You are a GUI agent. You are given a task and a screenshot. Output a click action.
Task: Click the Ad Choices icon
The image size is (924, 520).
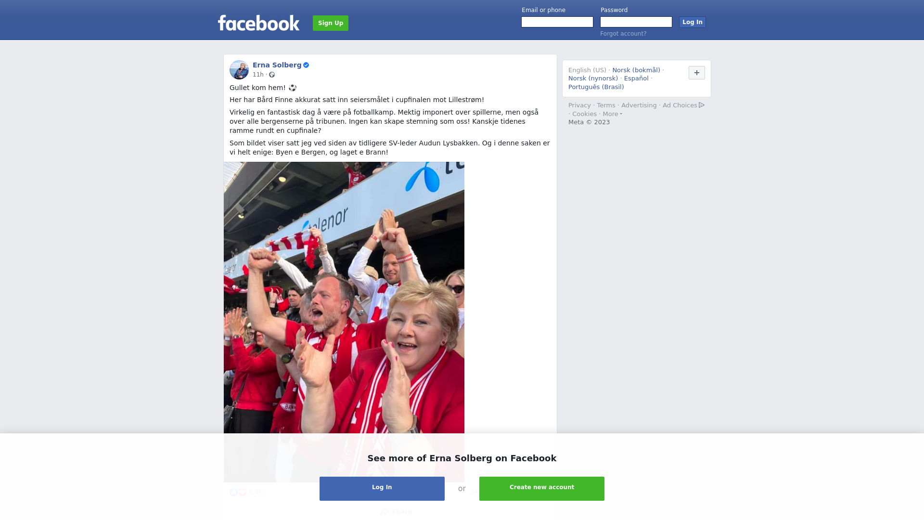pyautogui.click(x=702, y=105)
